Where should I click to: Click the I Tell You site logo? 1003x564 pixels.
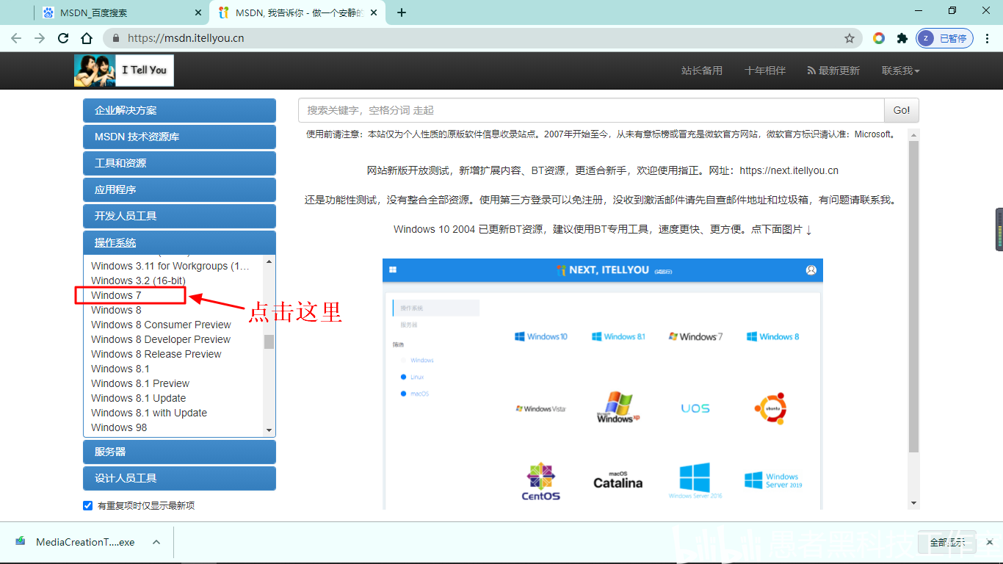124,70
